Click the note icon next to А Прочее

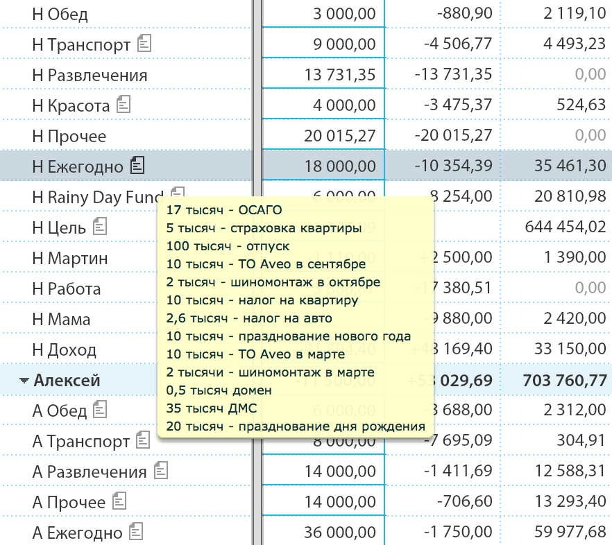(119, 501)
